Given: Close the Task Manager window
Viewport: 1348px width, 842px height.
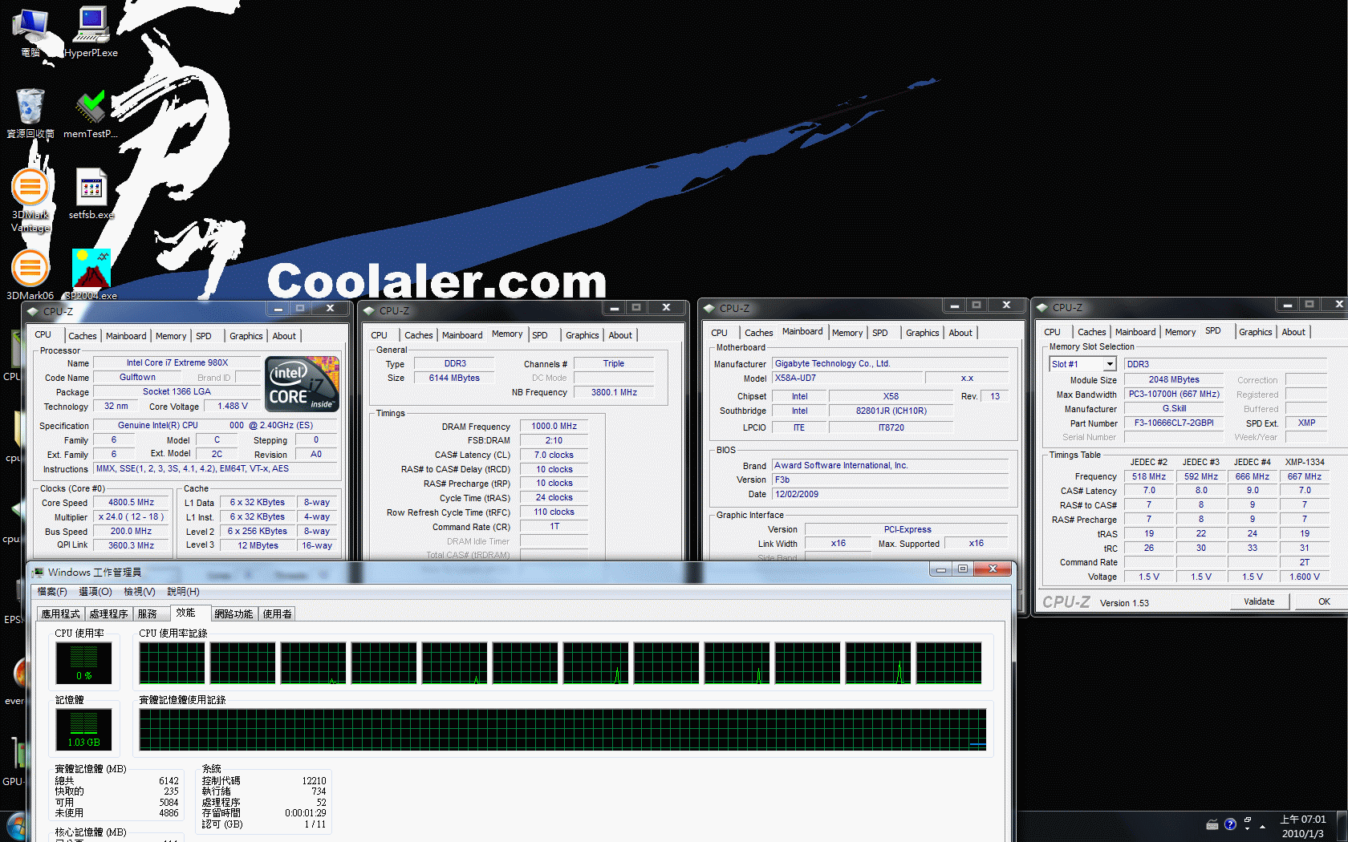Looking at the screenshot, I should coord(993,569).
